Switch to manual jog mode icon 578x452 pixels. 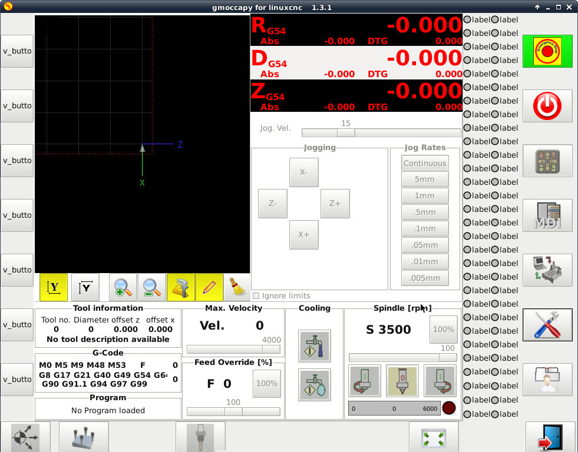click(x=547, y=161)
